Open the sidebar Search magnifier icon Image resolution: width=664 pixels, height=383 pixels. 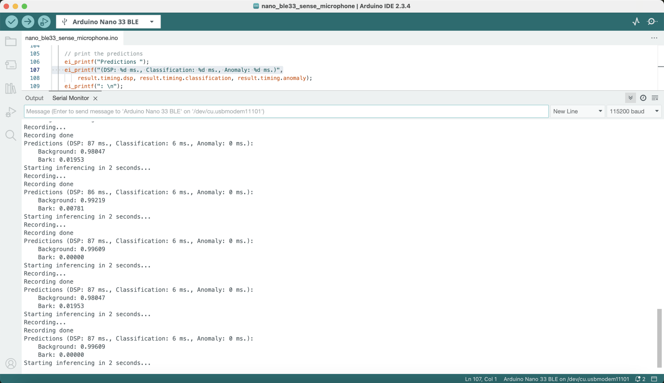point(11,135)
